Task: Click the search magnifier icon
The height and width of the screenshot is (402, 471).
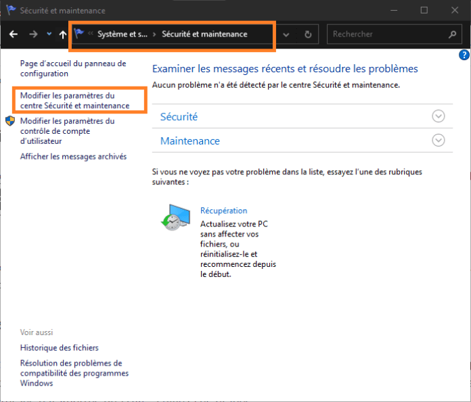Action: pyautogui.click(x=452, y=34)
